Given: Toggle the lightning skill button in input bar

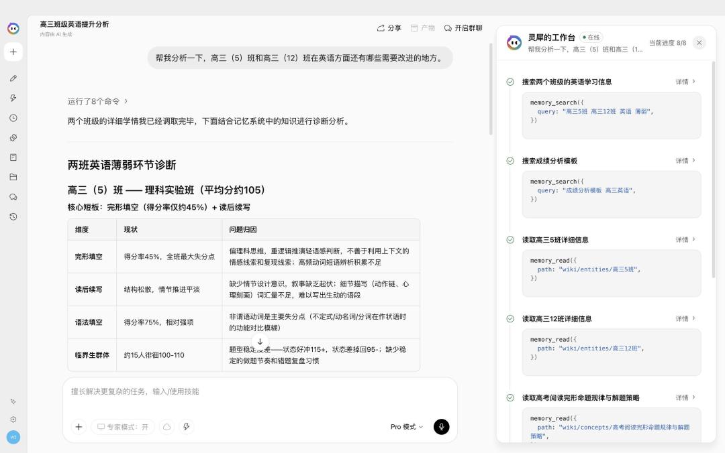Looking at the screenshot, I should (x=187, y=427).
